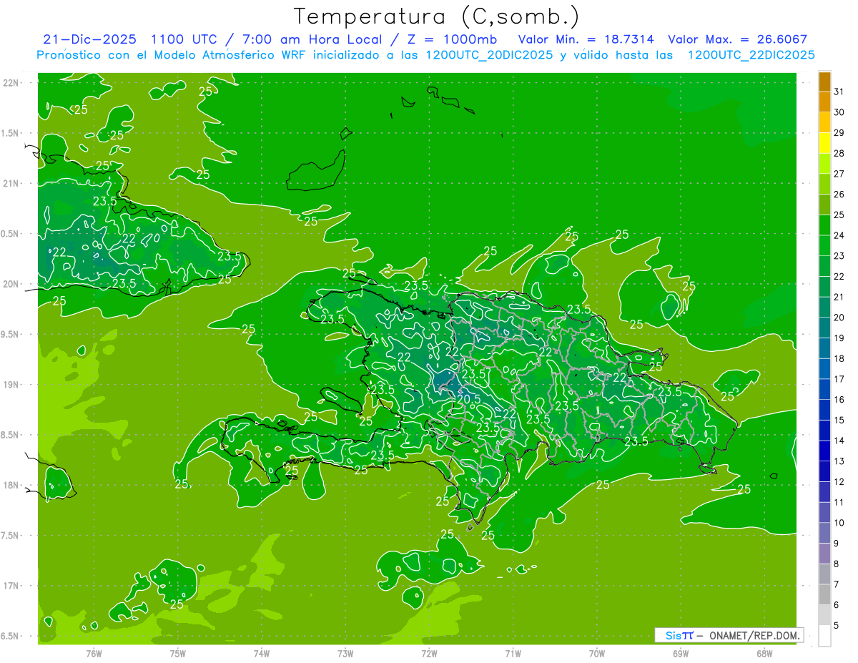Click the colorbar legend value "31"
Viewport: 858px width, 663px height.
tap(839, 92)
